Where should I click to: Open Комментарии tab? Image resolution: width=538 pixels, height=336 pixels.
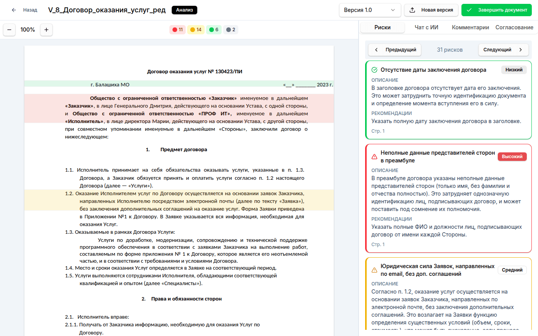[x=470, y=27]
